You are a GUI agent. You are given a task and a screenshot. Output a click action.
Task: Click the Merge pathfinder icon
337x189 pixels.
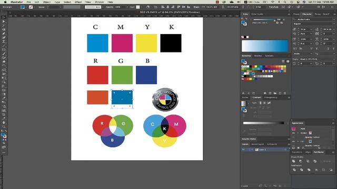(309, 170)
